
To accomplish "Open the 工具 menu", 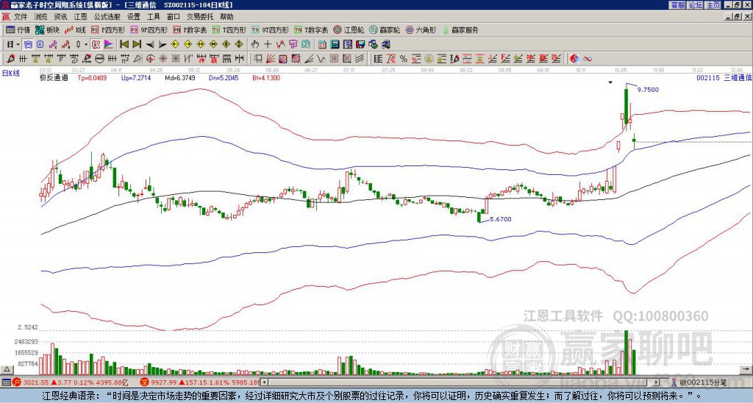I will coord(154,17).
